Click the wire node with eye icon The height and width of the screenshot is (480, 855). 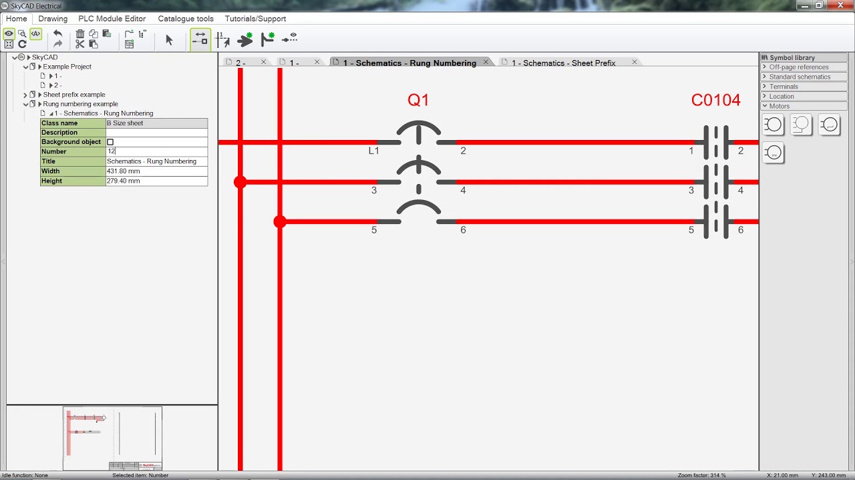(x=289, y=39)
